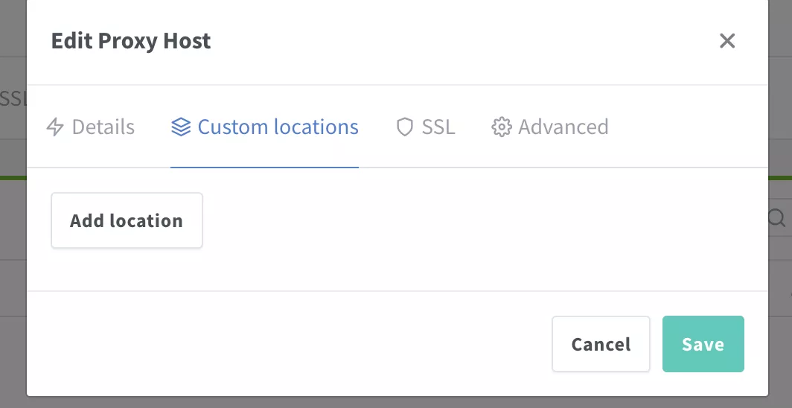792x408 pixels.
Task: Save the proxy host changes
Action: coord(703,344)
